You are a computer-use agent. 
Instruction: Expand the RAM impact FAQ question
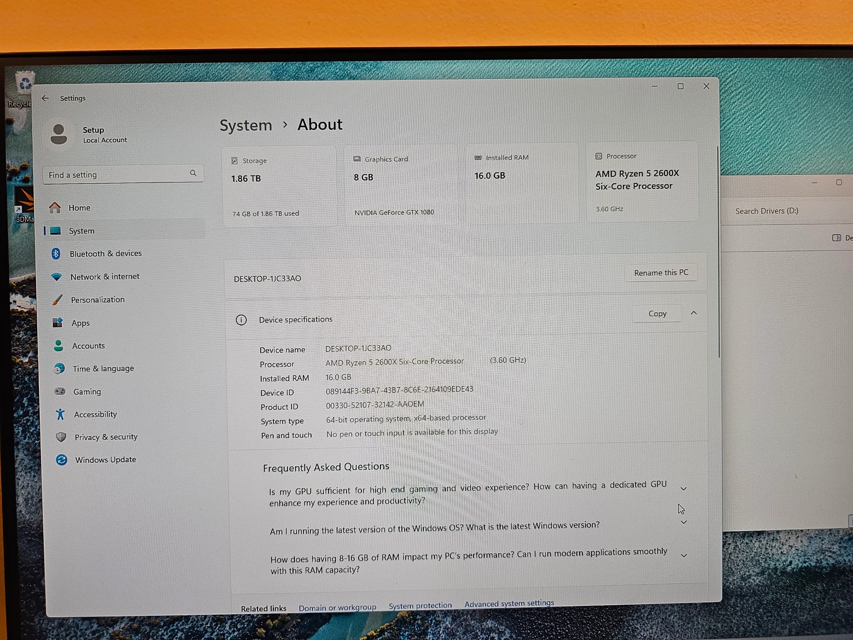point(683,555)
